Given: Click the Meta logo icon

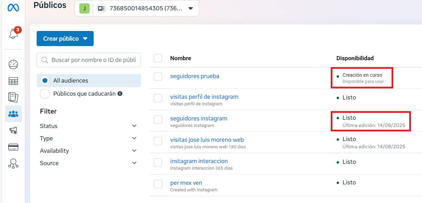Looking at the screenshot, I should pos(13,8).
